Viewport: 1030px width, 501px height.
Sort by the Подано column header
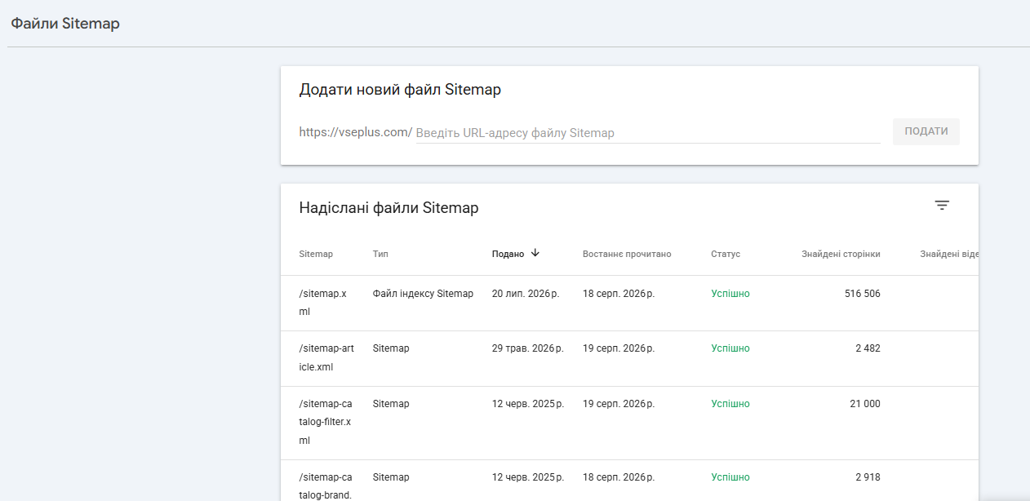pos(508,254)
